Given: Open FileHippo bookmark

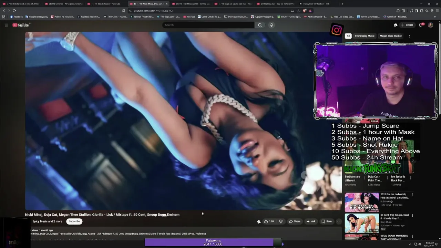Looking at the screenshot, I should (168, 17).
